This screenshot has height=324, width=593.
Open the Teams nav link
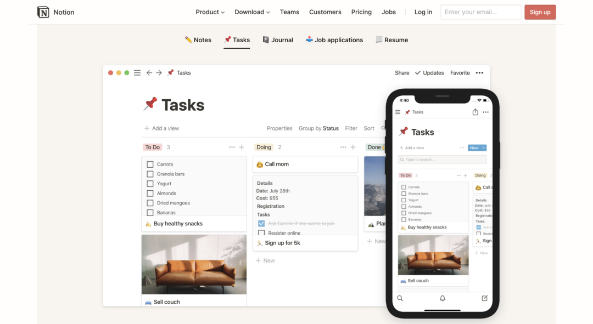(289, 12)
